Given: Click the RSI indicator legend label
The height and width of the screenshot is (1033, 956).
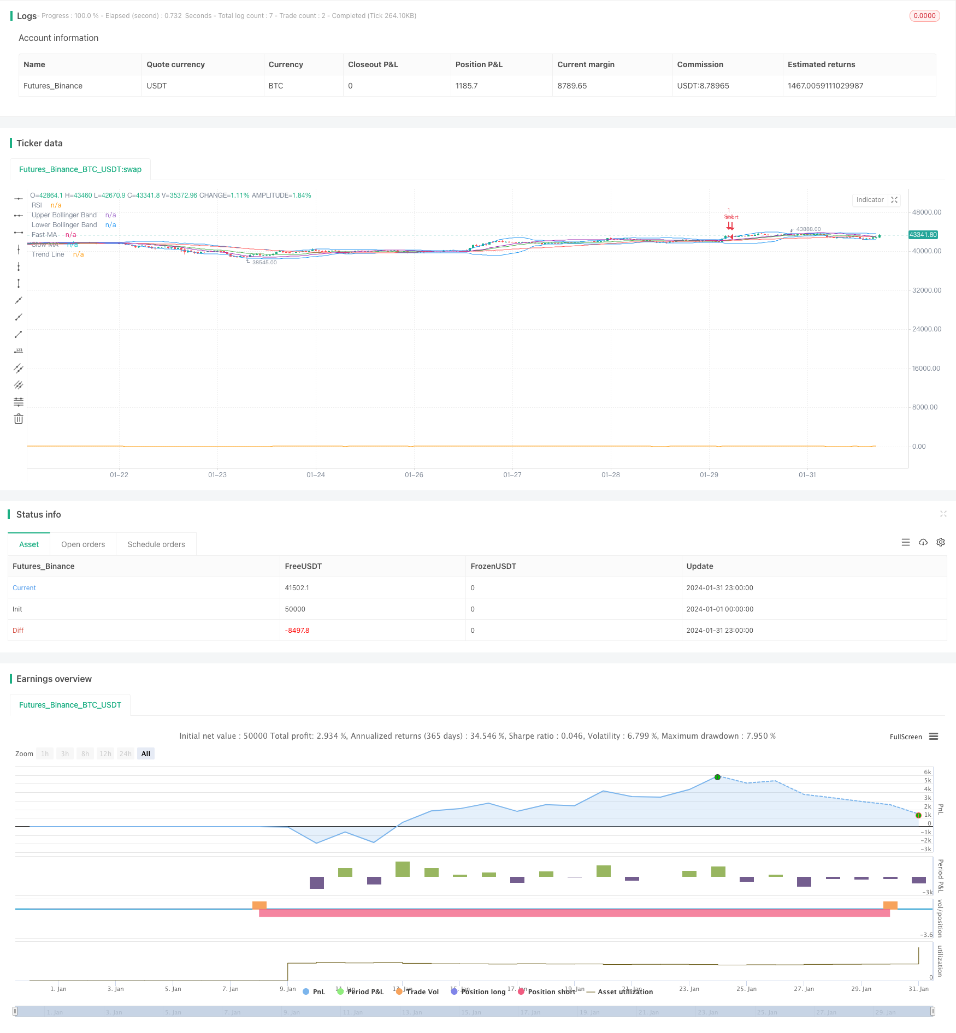Looking at the screenshot, I should tap(37, 205).
